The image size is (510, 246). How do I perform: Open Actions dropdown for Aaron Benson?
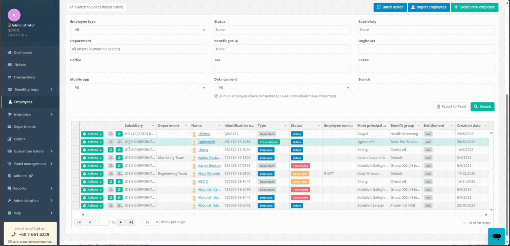tap(92, 166)
